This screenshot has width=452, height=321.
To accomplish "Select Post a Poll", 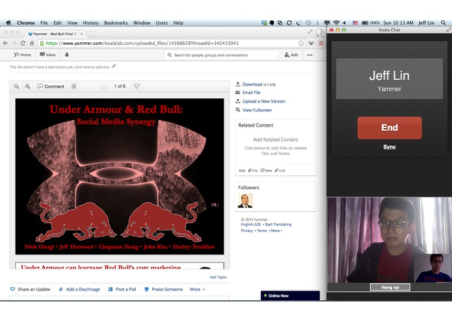I will (x=122, y=289).
